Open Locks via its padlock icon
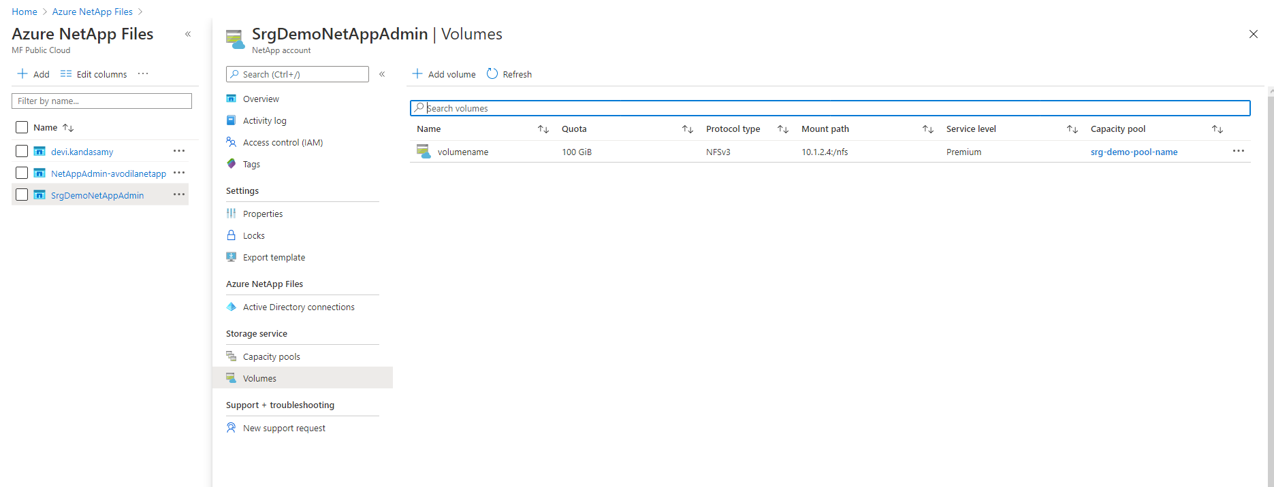The image size is (1274, 487). click(x=232, y=235)
